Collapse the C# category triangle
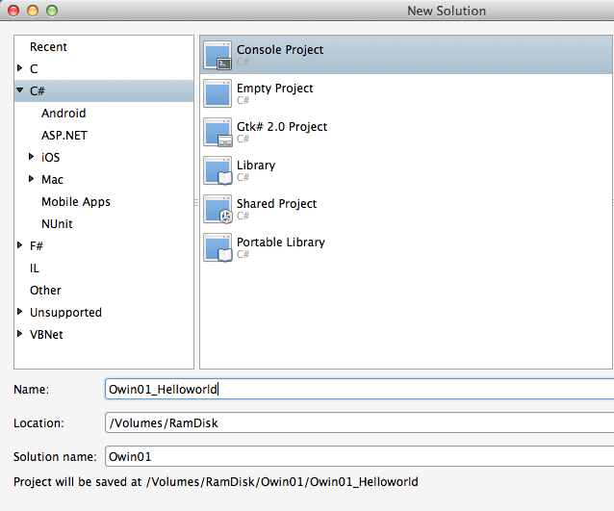 coord(20,90)
